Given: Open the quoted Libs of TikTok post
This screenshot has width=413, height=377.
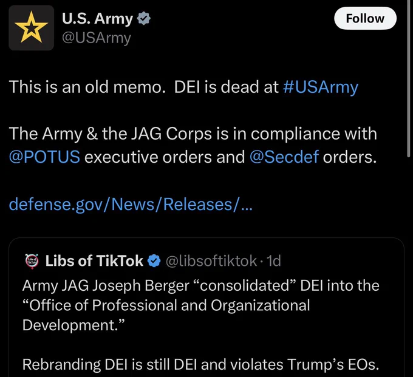Looking at the screenshot, I should (206, 307).
